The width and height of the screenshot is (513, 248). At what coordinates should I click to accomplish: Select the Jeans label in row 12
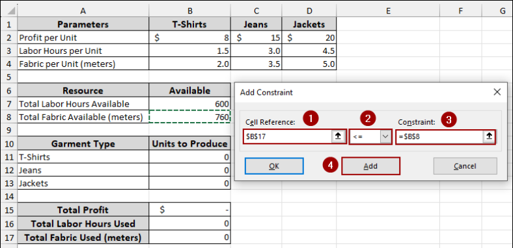(83, 170)
